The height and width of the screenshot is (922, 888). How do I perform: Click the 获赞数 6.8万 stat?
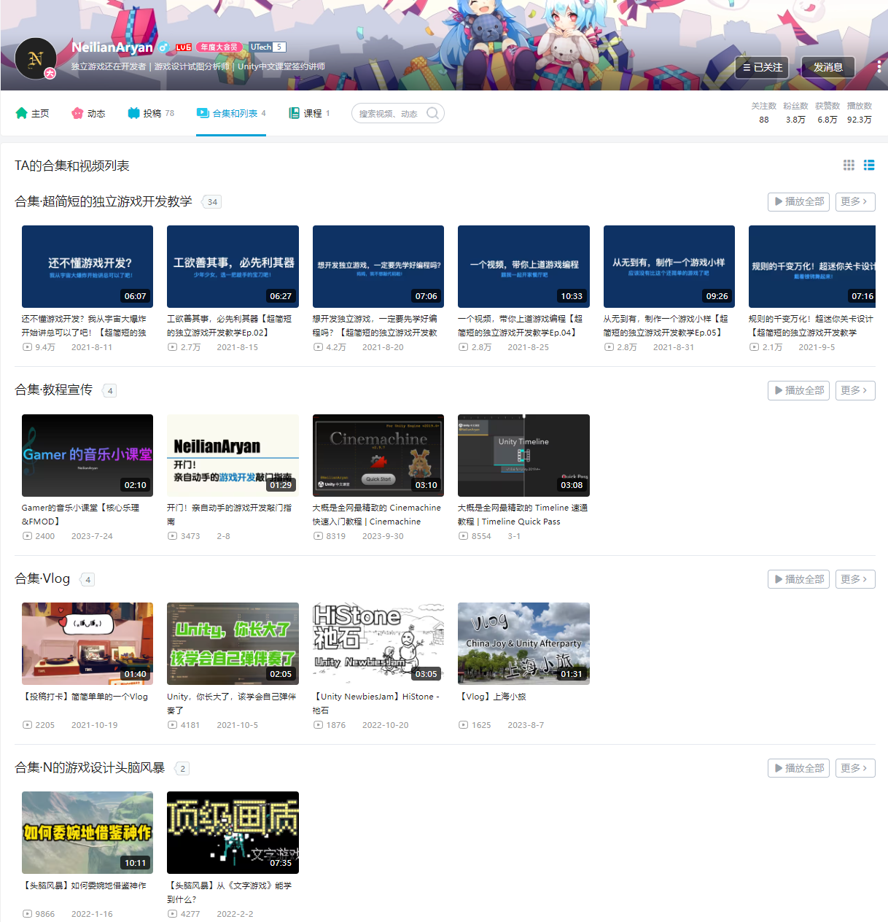pyautogui.click(x=827, y=112)
